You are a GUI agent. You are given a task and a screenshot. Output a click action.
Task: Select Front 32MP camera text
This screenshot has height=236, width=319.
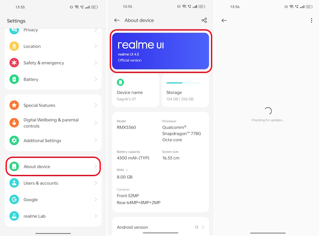pyautogui.click(x=128, y=196)
